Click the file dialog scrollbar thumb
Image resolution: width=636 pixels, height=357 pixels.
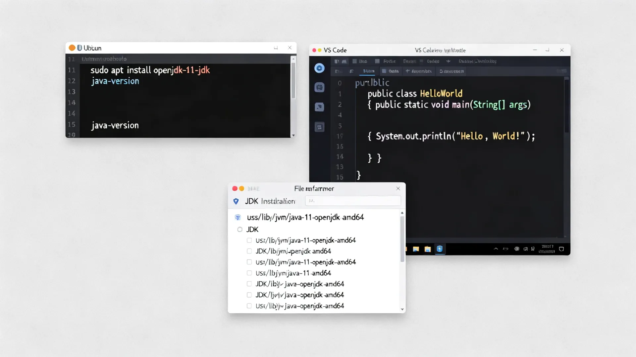click(x=402, y=239)
